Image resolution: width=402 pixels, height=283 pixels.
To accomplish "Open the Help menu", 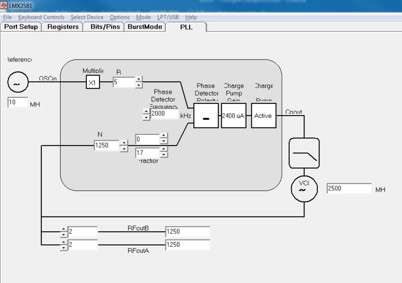I will (x=191, y=17).
